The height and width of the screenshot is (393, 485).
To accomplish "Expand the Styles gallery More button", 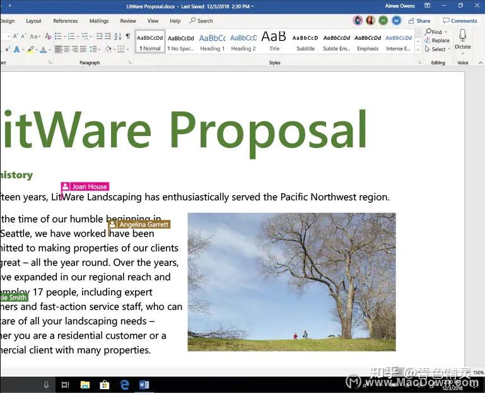I will (x=418, y=49).
